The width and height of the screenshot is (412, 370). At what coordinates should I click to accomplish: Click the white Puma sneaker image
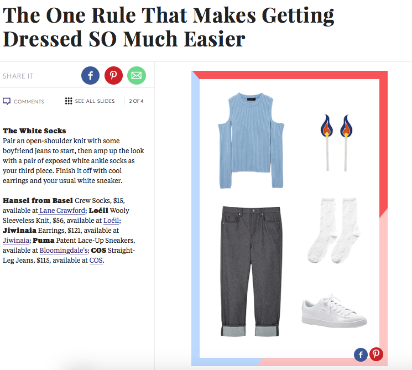pos(334,312)
